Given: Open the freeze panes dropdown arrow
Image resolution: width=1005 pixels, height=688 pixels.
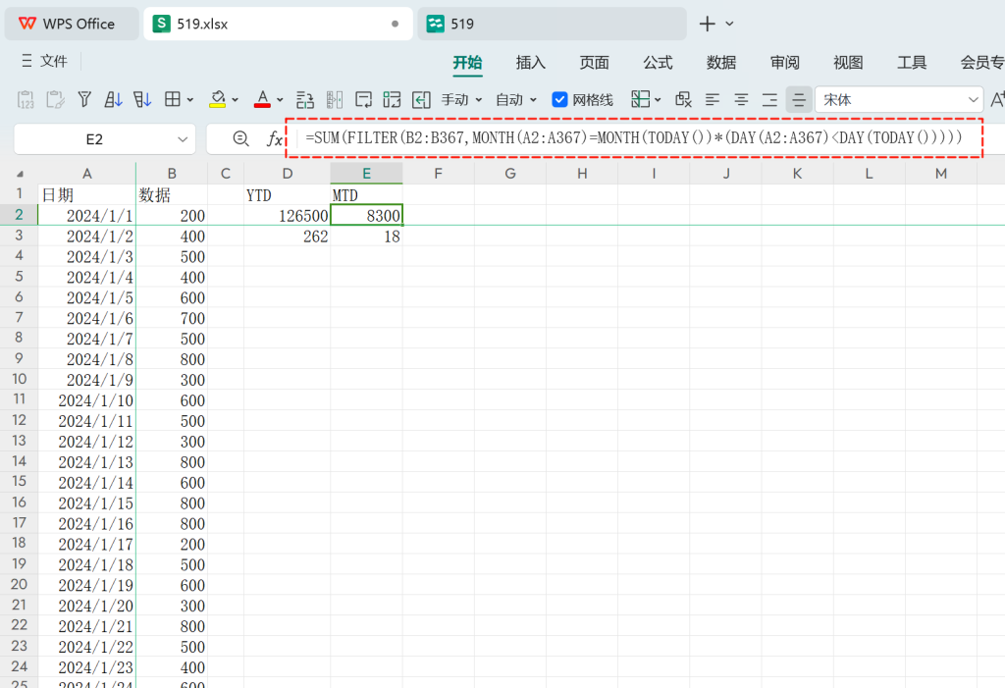Looking at the screenshot, I should [x=658, y=100].
